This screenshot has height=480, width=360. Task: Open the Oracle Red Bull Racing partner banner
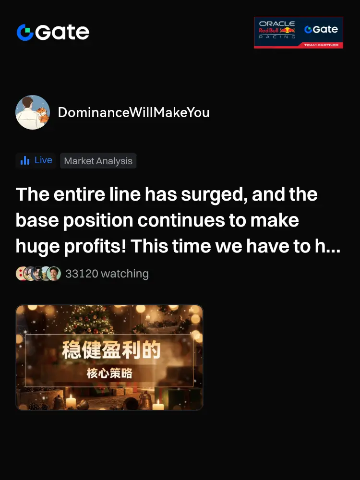(299, 33)
